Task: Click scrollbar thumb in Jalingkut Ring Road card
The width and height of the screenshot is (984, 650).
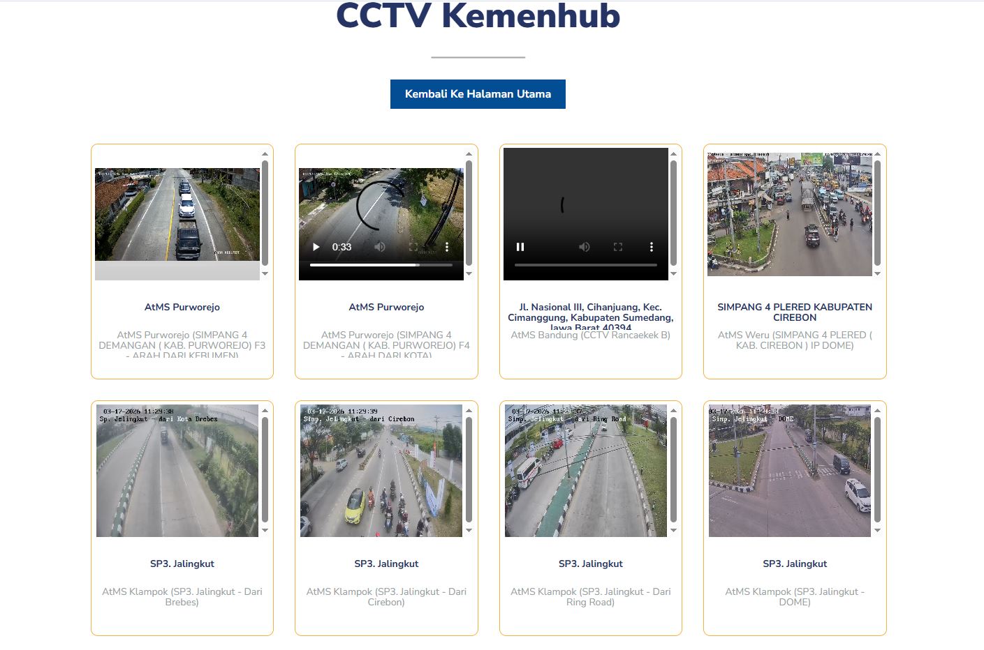Action: pyautogui.click(x=673, y=469)
